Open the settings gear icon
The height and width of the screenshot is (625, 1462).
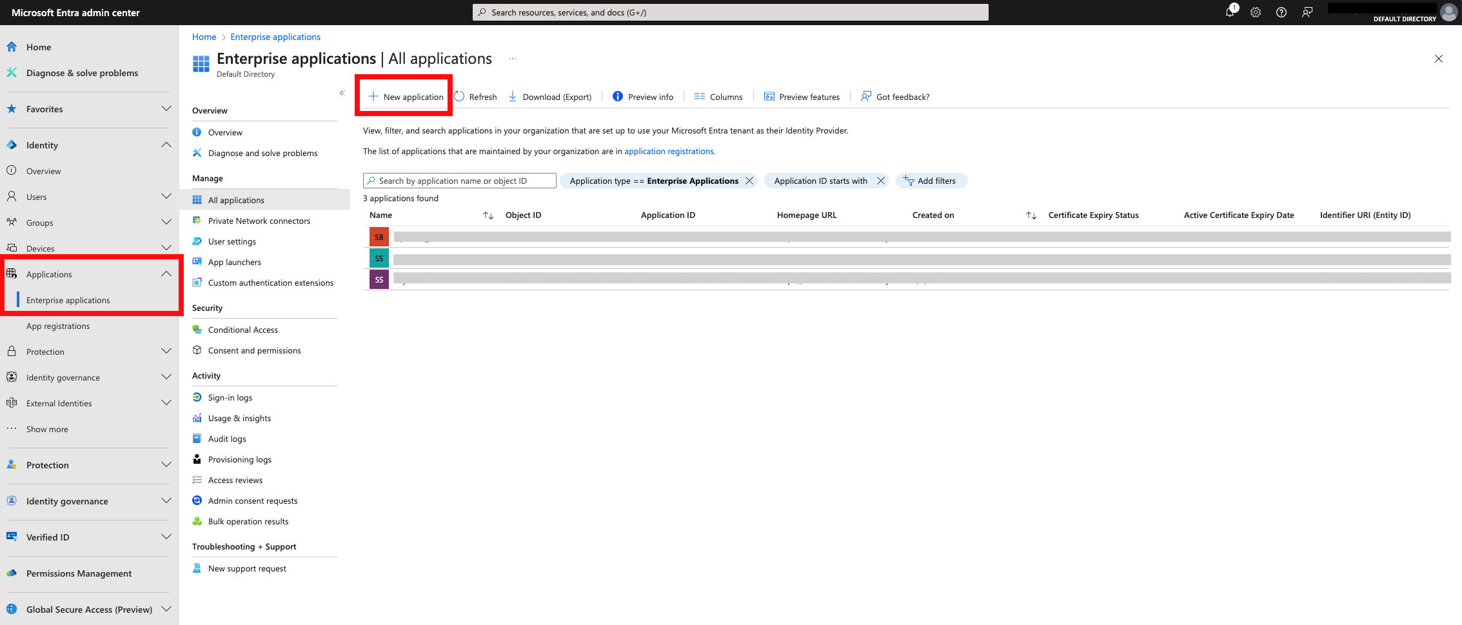(1256, 12)
